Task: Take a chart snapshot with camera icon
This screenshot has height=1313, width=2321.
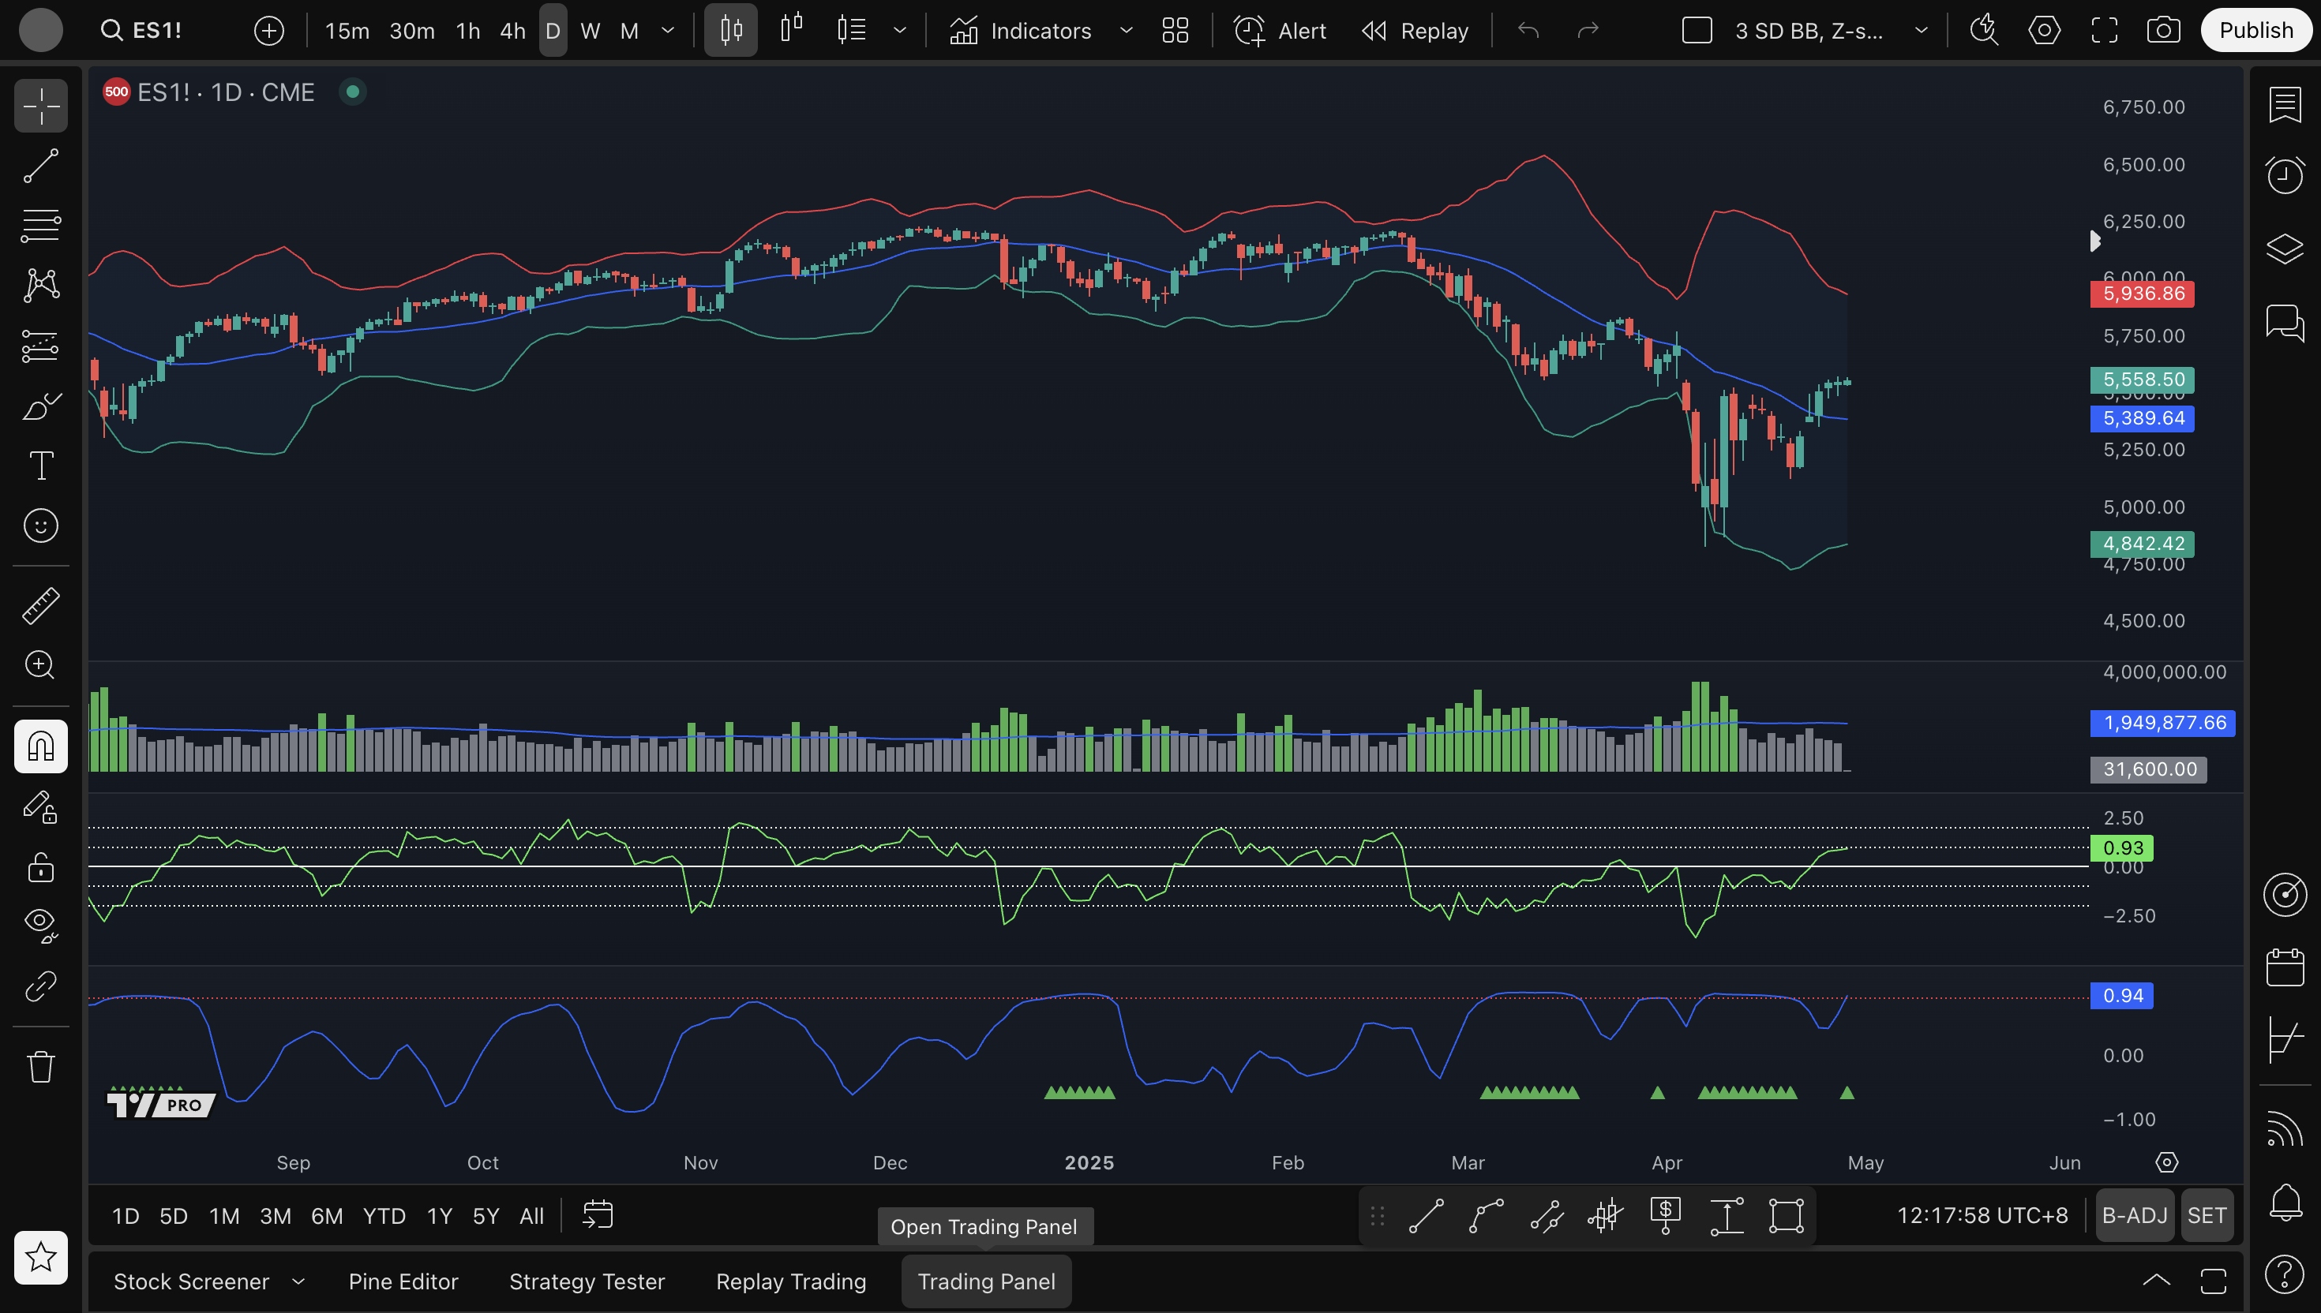Action: (2163, 31)
